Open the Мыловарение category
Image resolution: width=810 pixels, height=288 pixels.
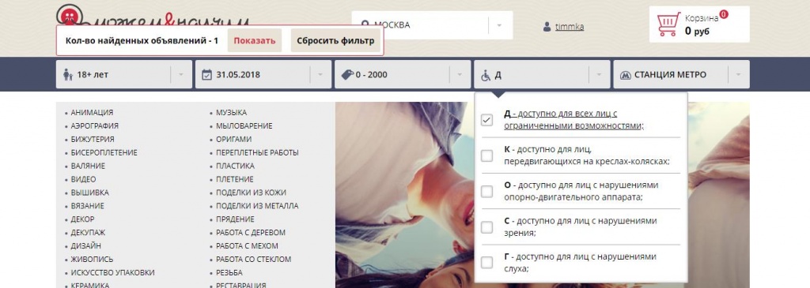click(x=244, y=125)
